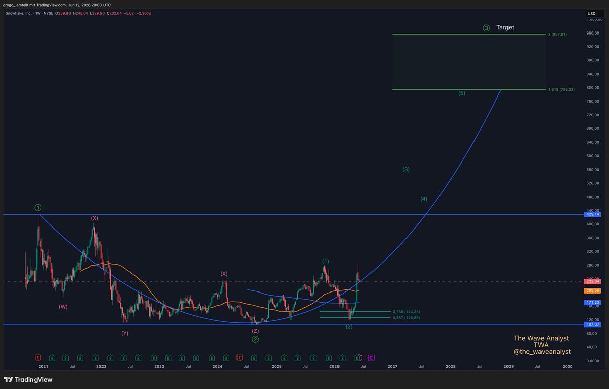The image size is (609, 389).
Task: Click the @the_waveanalyst handle text
Action: [542, 351]
